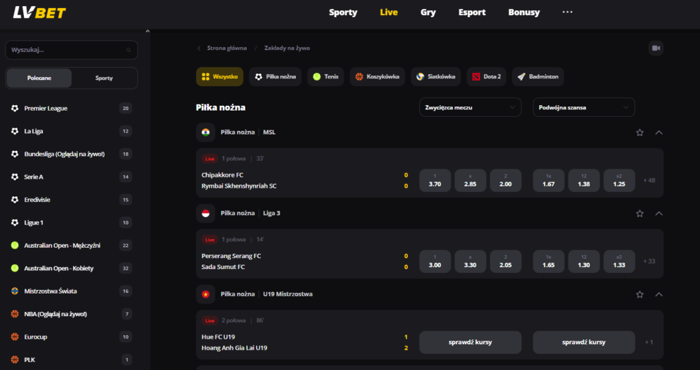Viewport: 700px width, 370px height.
Task: Star the U19 Mistrzostwa league
Action: (x=640, y=294)
